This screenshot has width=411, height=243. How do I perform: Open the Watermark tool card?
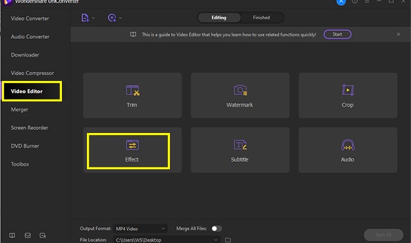point(240,95)
